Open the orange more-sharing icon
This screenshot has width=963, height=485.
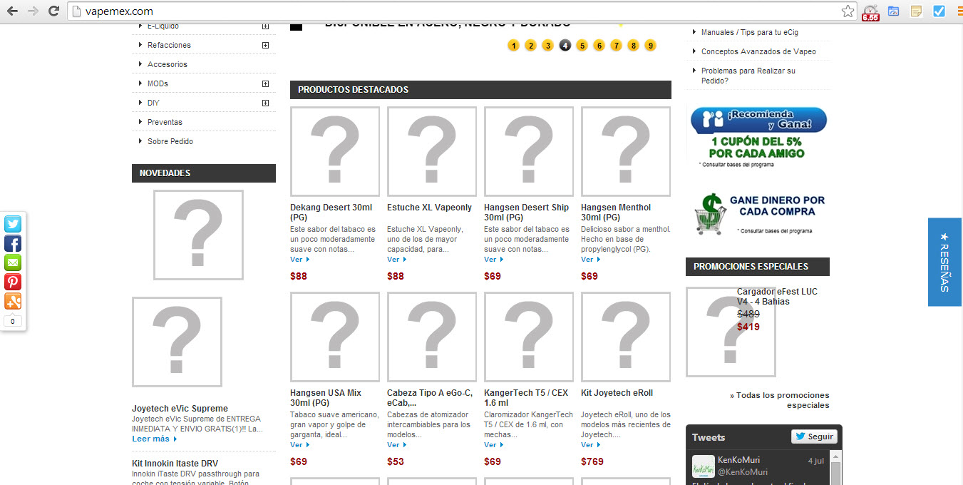[x=13, y=301]
